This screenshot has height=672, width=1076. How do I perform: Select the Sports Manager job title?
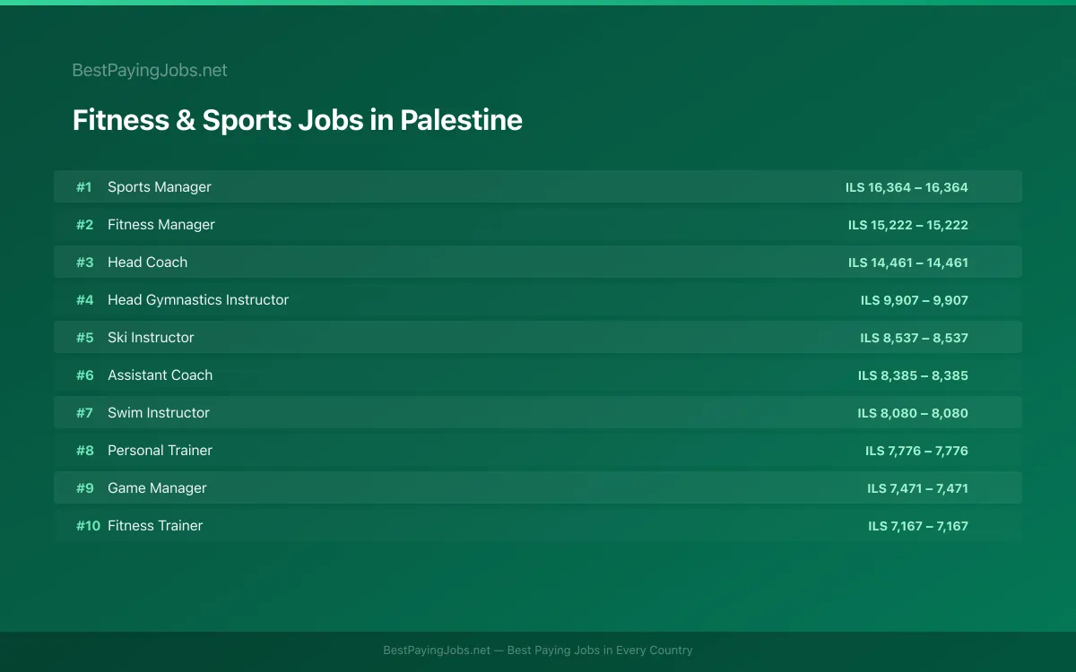[160, 186]
